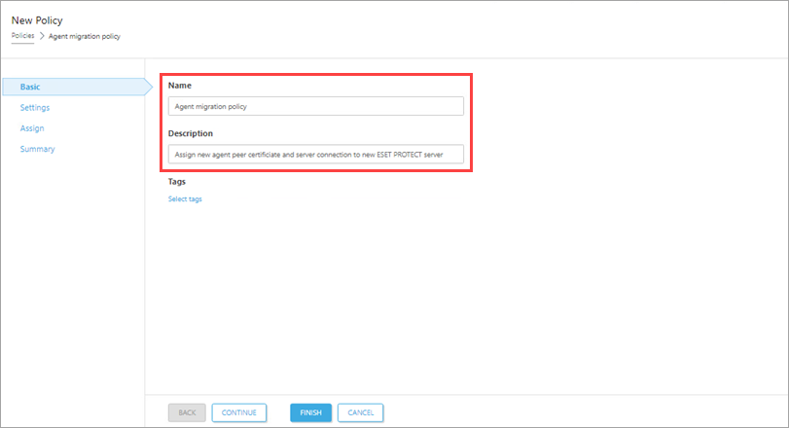This screenshot has width=789, height=428.
Task: Click the New Policy page heading
Action: pos(37,19)
